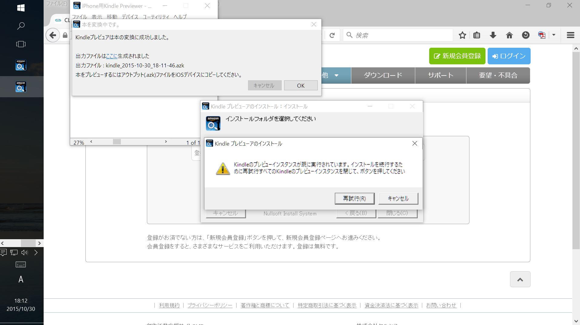This screenshot has height=325, width=580.
Task: Click the scroll-to-top arrow button on page
Action: pos(520,279)
